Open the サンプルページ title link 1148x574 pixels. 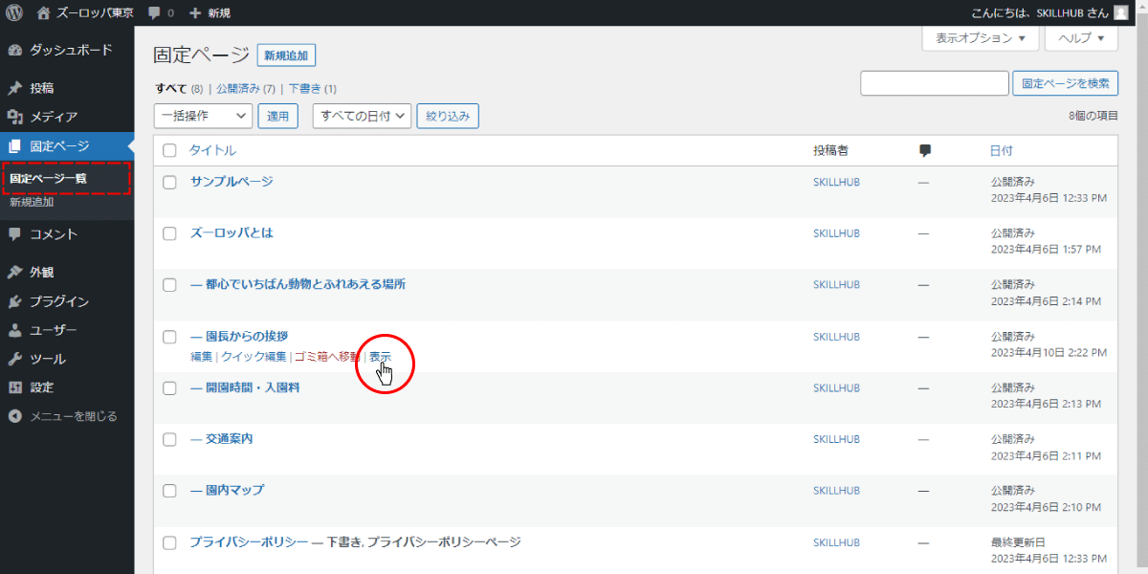232,182
